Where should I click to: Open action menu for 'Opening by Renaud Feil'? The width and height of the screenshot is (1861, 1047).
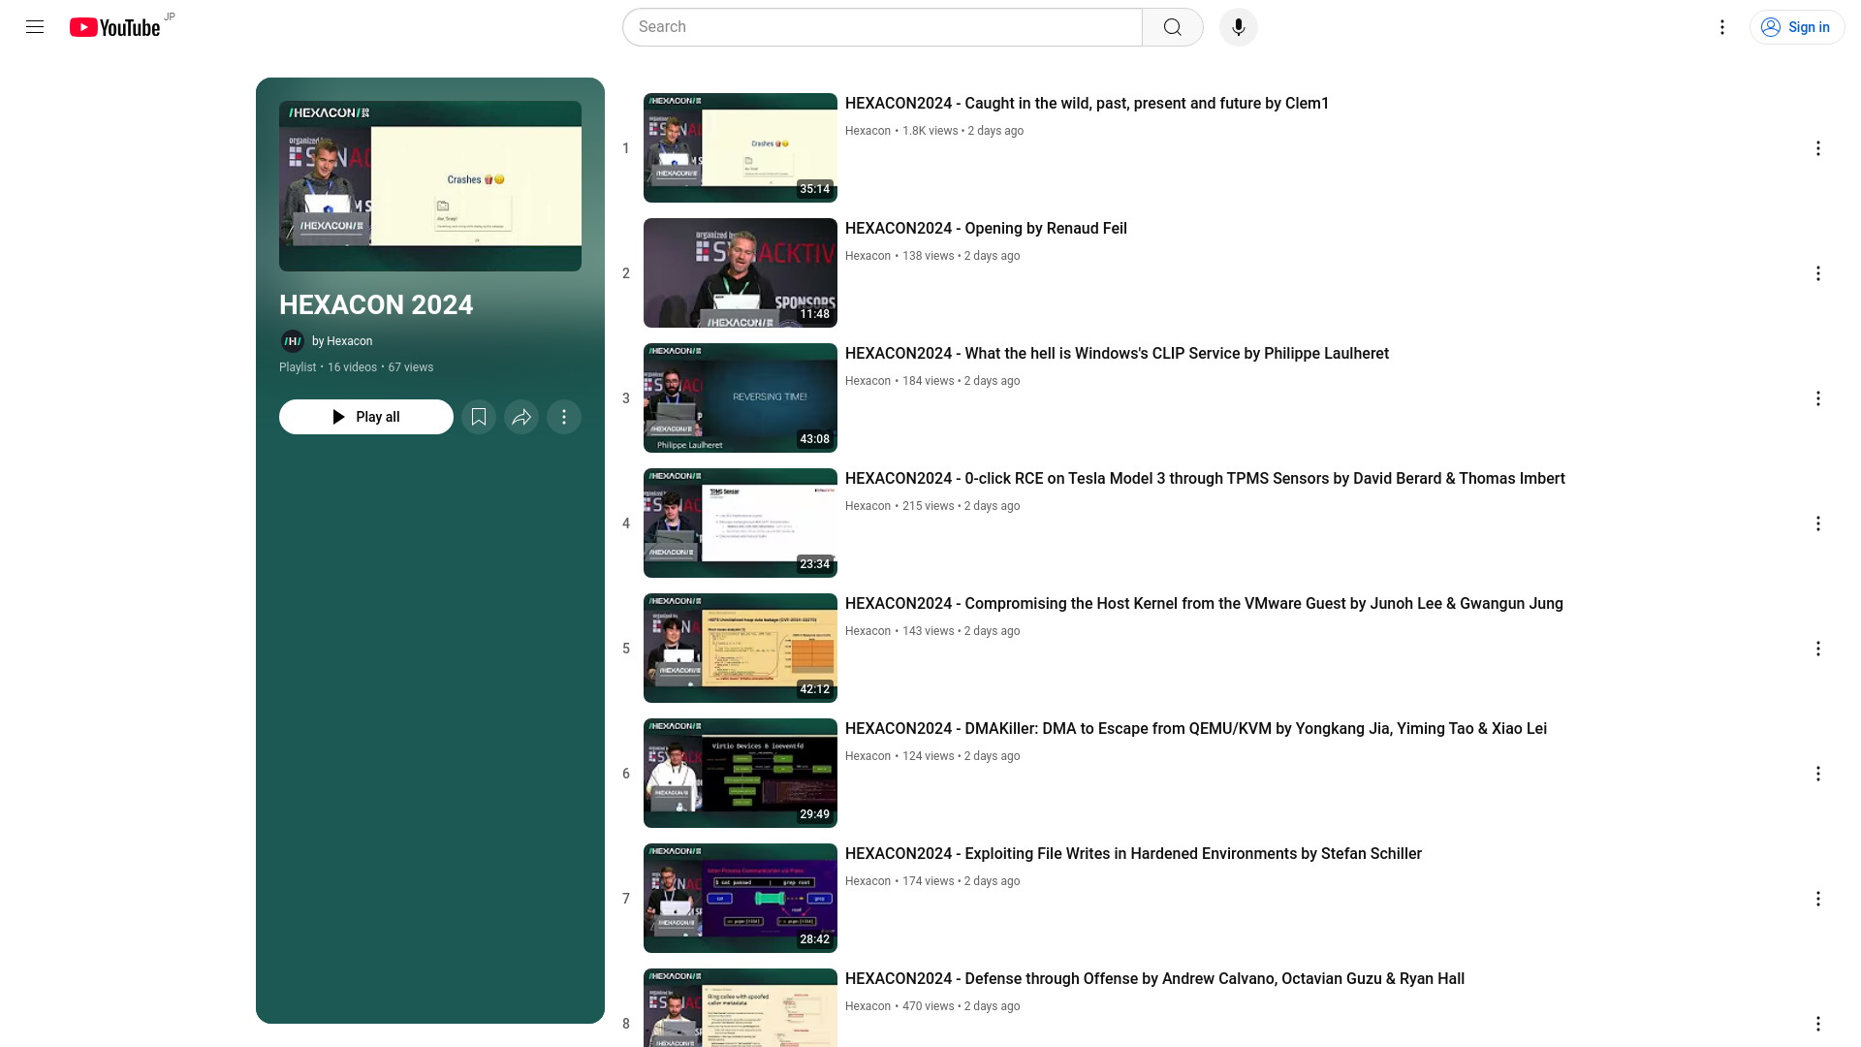[x=1818, y=273]
